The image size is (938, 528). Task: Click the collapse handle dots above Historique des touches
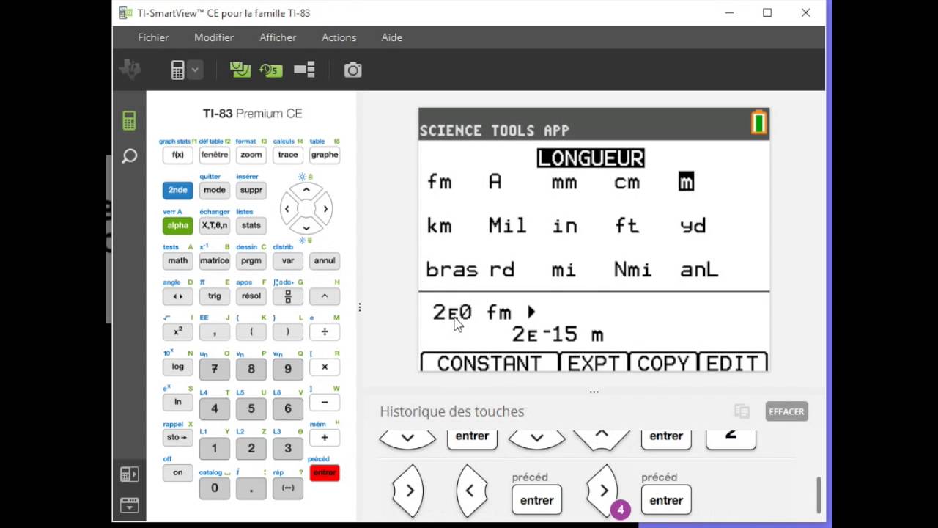click(x=594, y=392)
